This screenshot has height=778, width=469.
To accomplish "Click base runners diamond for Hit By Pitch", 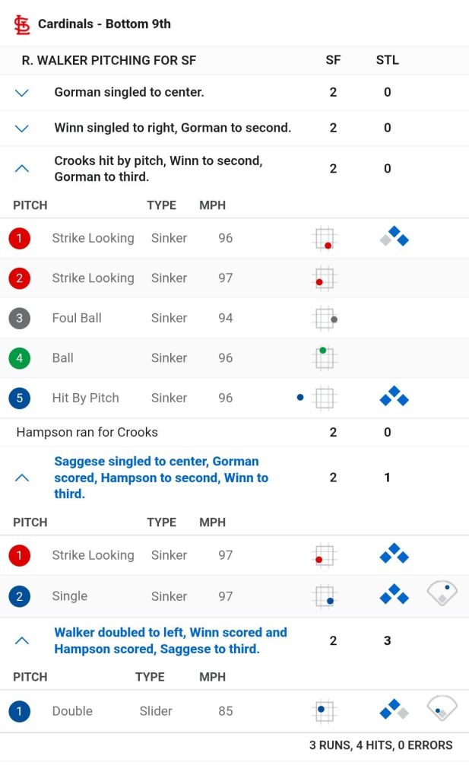I will coord(394,397).
